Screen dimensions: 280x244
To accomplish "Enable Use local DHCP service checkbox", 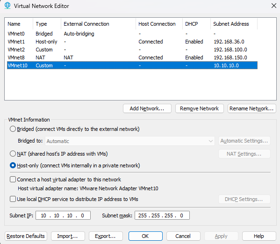I will (x=13, y=199).
